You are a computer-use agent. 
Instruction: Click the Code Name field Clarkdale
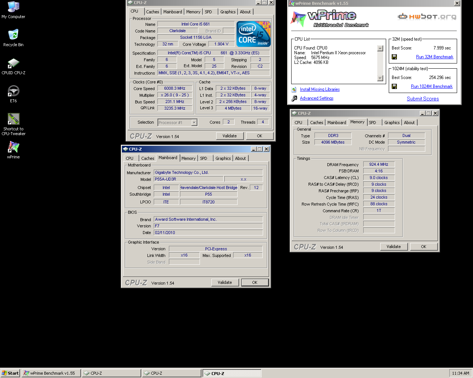(x=177, y=31)
